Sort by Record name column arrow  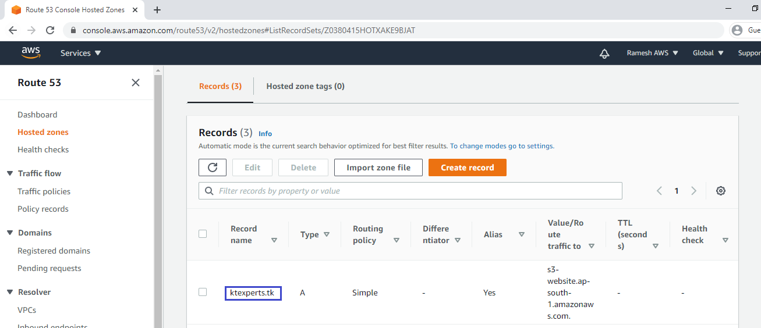point(274,240)
